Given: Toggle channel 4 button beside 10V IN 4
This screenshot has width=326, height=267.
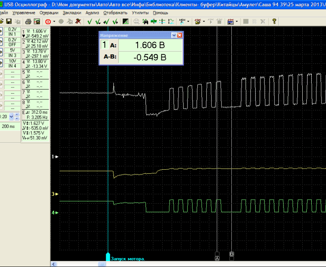Looking at the screenshot, I should pos(1,63).
